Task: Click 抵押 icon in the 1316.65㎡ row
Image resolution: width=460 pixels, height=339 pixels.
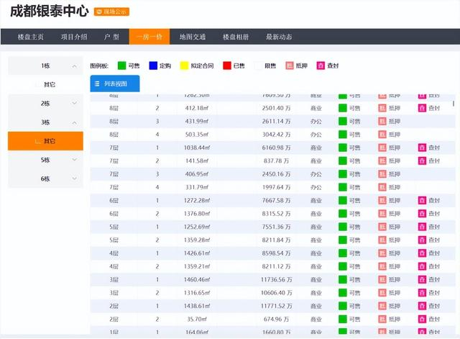Action: [382, 293]
